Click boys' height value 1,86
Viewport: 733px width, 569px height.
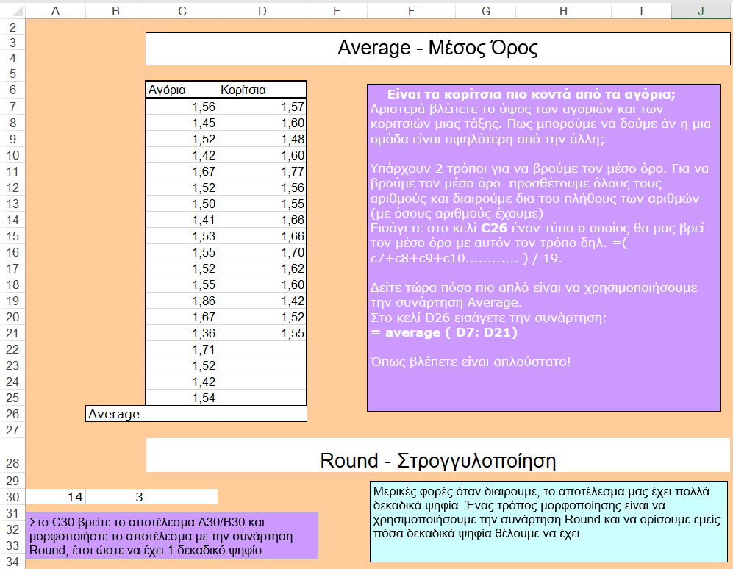pyautogui.click(x=182, y=301)
